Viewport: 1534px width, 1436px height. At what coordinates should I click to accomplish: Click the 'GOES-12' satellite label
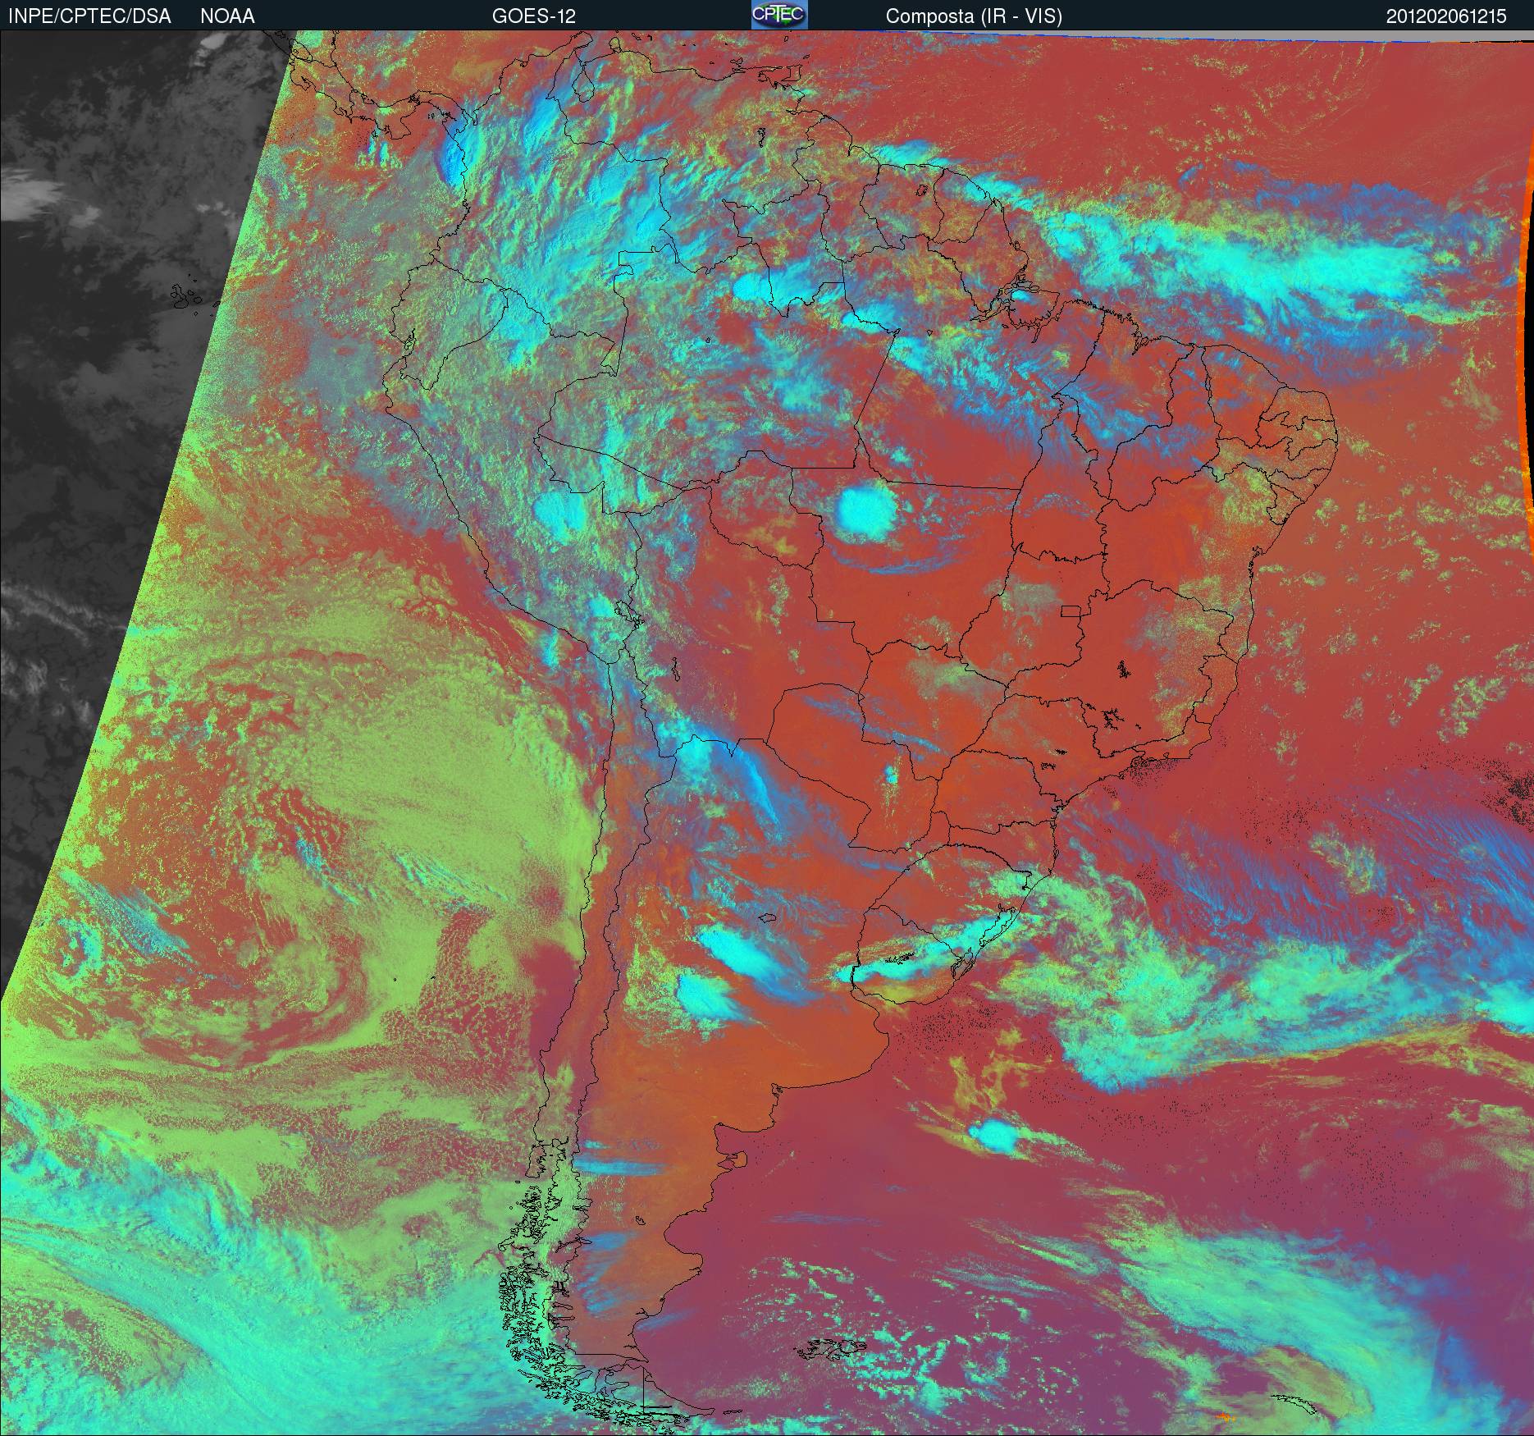[x=534, y=16]
